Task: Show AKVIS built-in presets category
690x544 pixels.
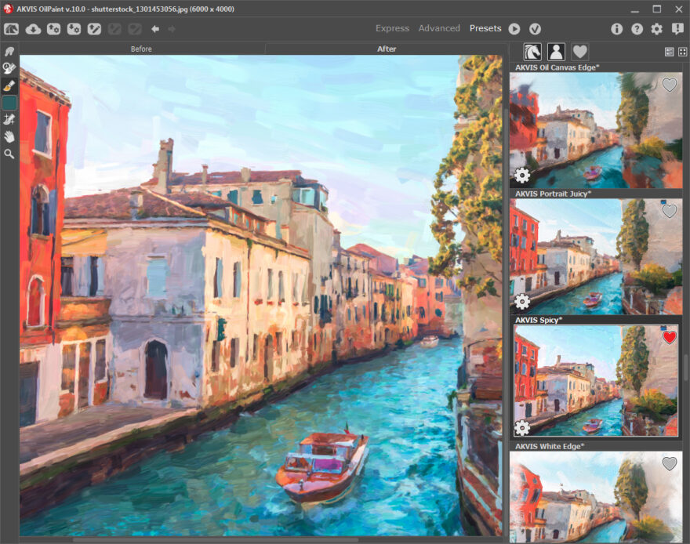Action: click(532, 52)
